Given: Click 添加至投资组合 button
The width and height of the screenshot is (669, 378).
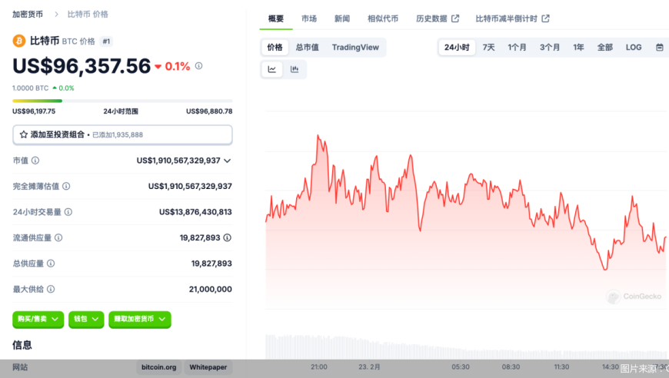Looking at the screenshot, I should 122,134.
